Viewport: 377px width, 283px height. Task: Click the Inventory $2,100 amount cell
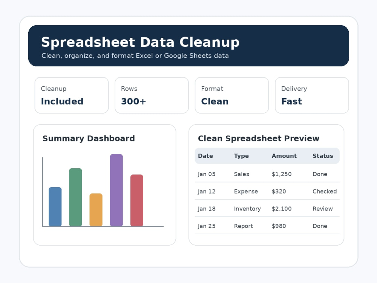coord(282,209)
